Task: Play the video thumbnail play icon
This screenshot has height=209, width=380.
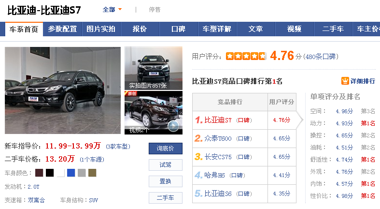Action: [x=173, y=126]
